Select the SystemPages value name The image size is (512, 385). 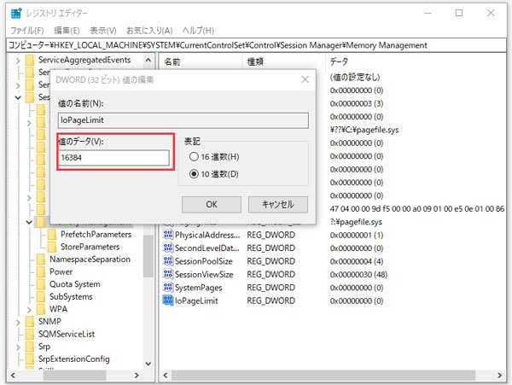point(199,288)
